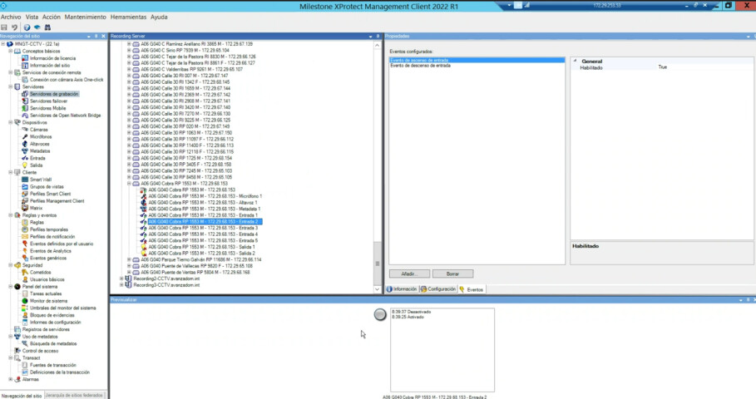Open Micrófonos in the navigation tree
The image size is (756, 399).
point(41,136)
